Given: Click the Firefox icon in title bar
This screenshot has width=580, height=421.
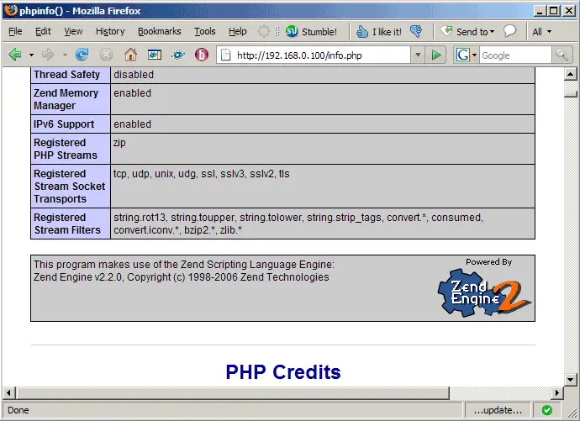Looking at the screenshot, I should 11,11.
